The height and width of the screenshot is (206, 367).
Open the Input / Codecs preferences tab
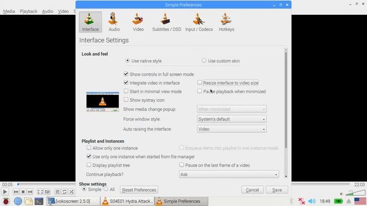tap(199, 22)
